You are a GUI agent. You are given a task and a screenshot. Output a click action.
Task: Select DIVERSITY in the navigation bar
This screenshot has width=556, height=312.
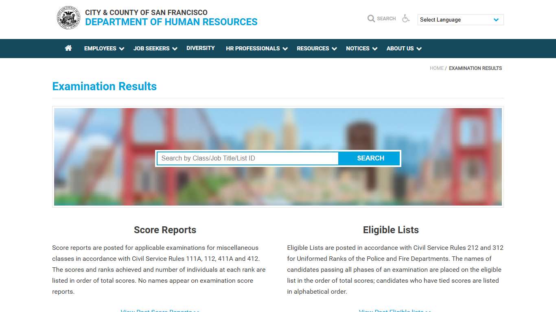(200, 48)
